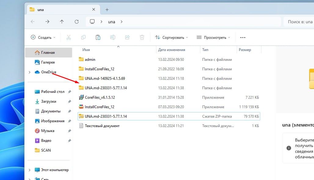
Task: Sort by the Дата изменения column header
Action: tap(172, 50)
